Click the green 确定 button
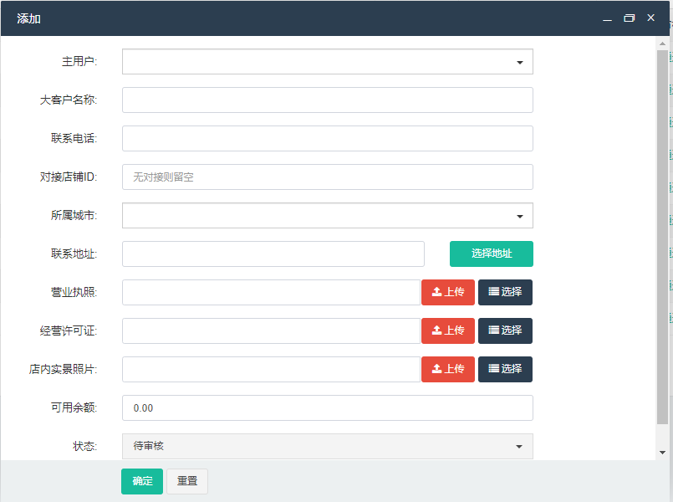This screenshot has height=502, width=673. pyautogui.click(x=142, y=481)
